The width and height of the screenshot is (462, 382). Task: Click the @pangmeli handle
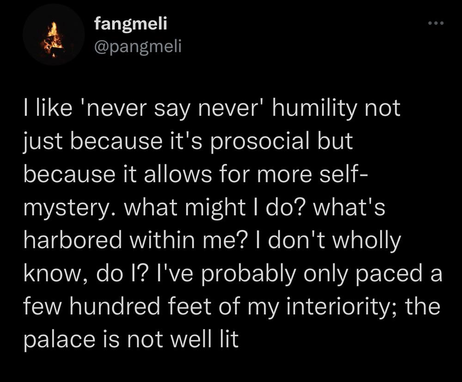click(138, 47)
